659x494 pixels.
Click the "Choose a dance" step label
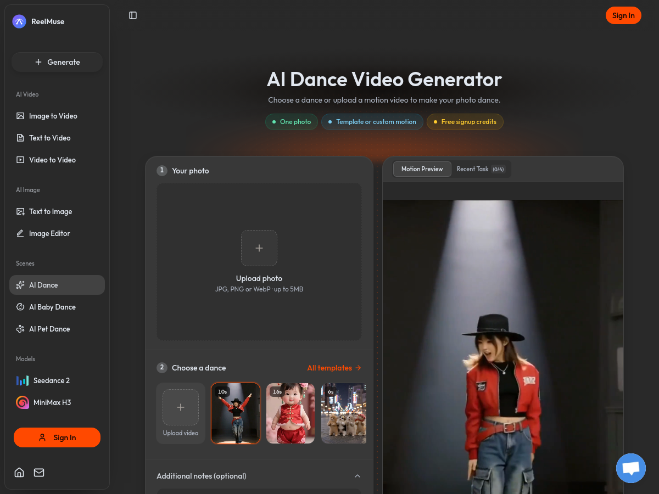(x=199, y=368)
